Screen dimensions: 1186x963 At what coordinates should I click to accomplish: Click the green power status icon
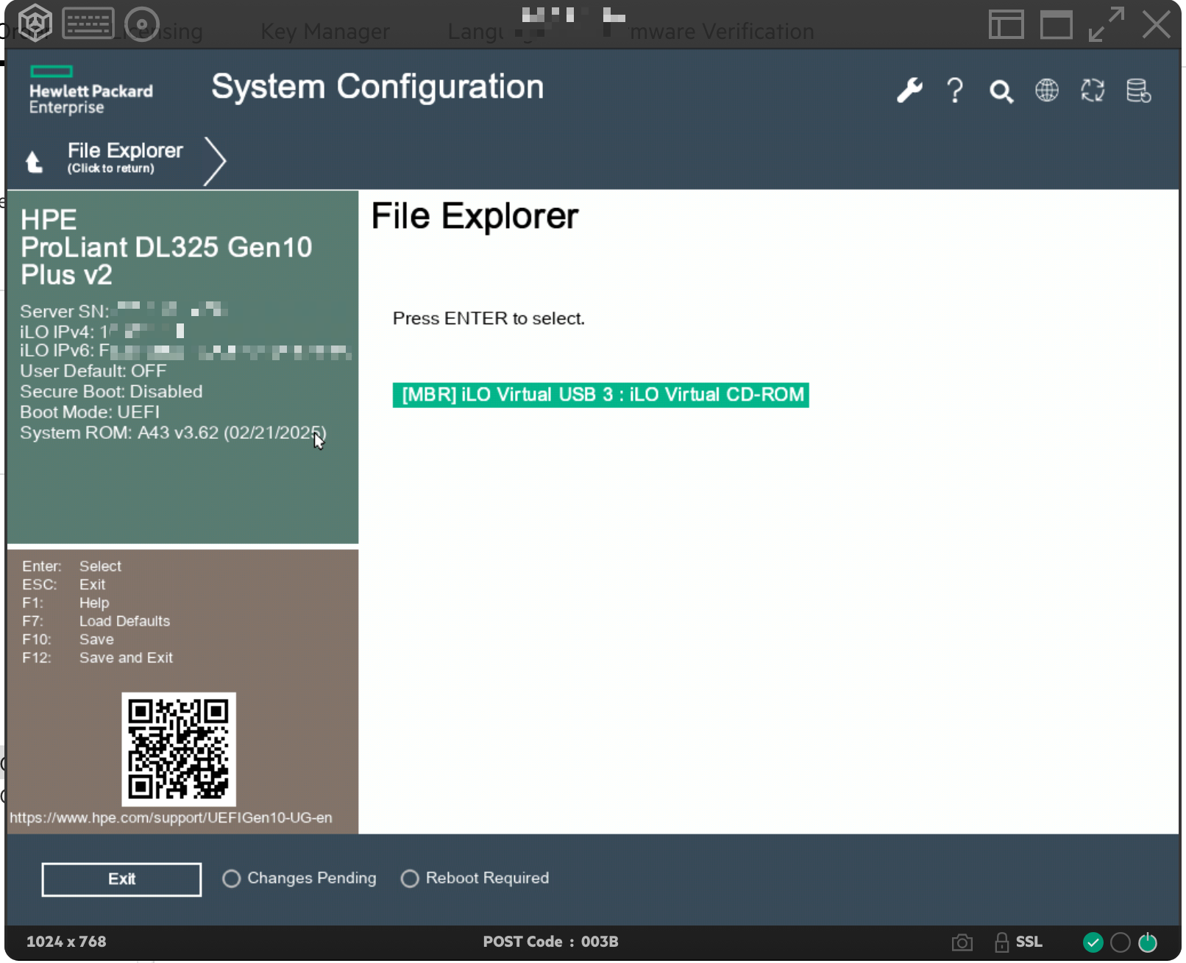tap(1147, 942)
